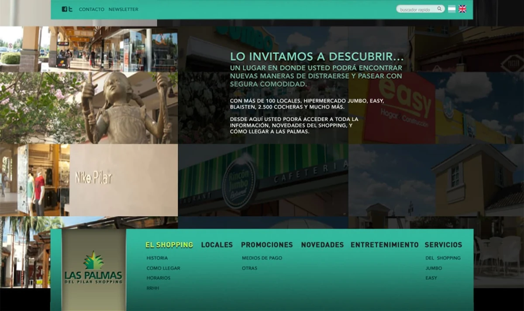Screen dimensions: 524x311
Task: Click the palm trees photo tile
Action: 25,252
